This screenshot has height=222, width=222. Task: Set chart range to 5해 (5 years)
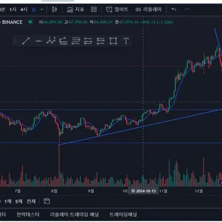point(19,201)
